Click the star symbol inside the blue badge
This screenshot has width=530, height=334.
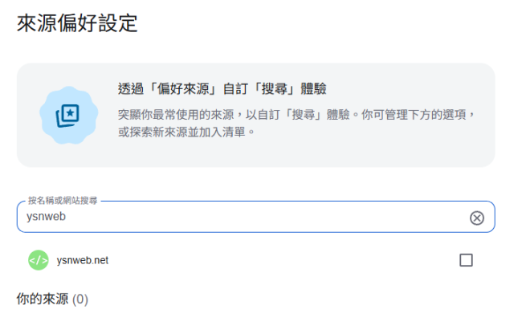point(71,113)
